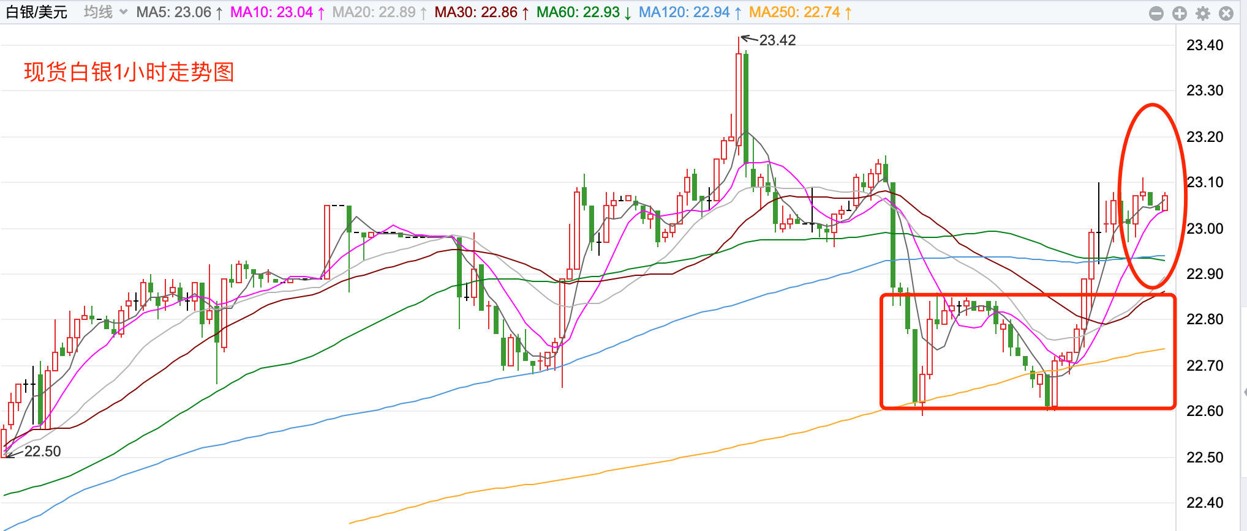Screen dimensions: 1247x531
Task: Select the MA10: 23.04 label
Action: (277, 12)
